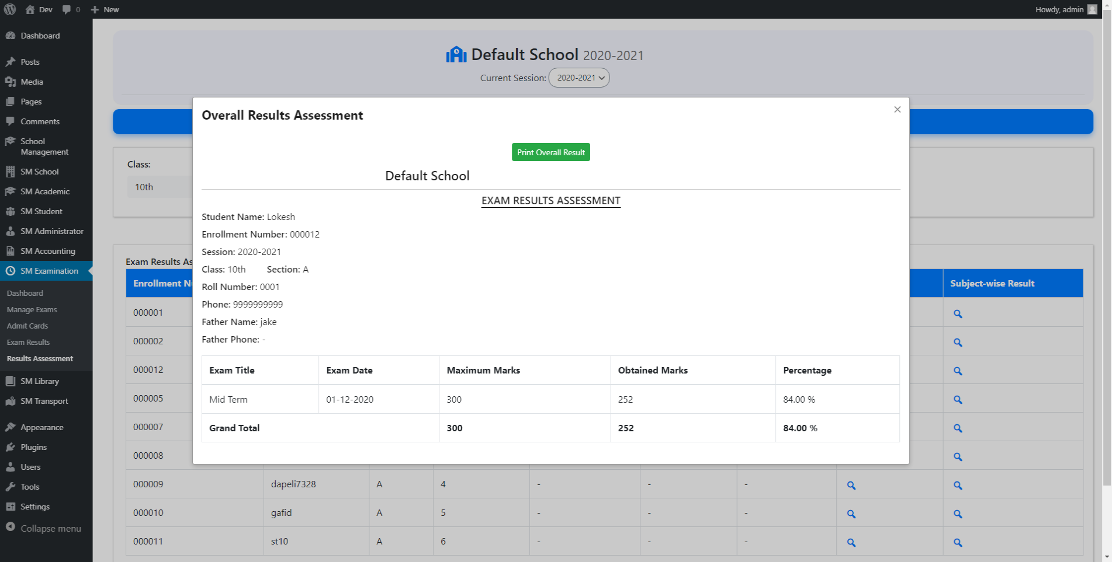Click the New content button

105,9
